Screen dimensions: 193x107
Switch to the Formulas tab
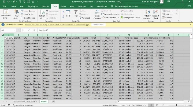click(x=45, y=6)
